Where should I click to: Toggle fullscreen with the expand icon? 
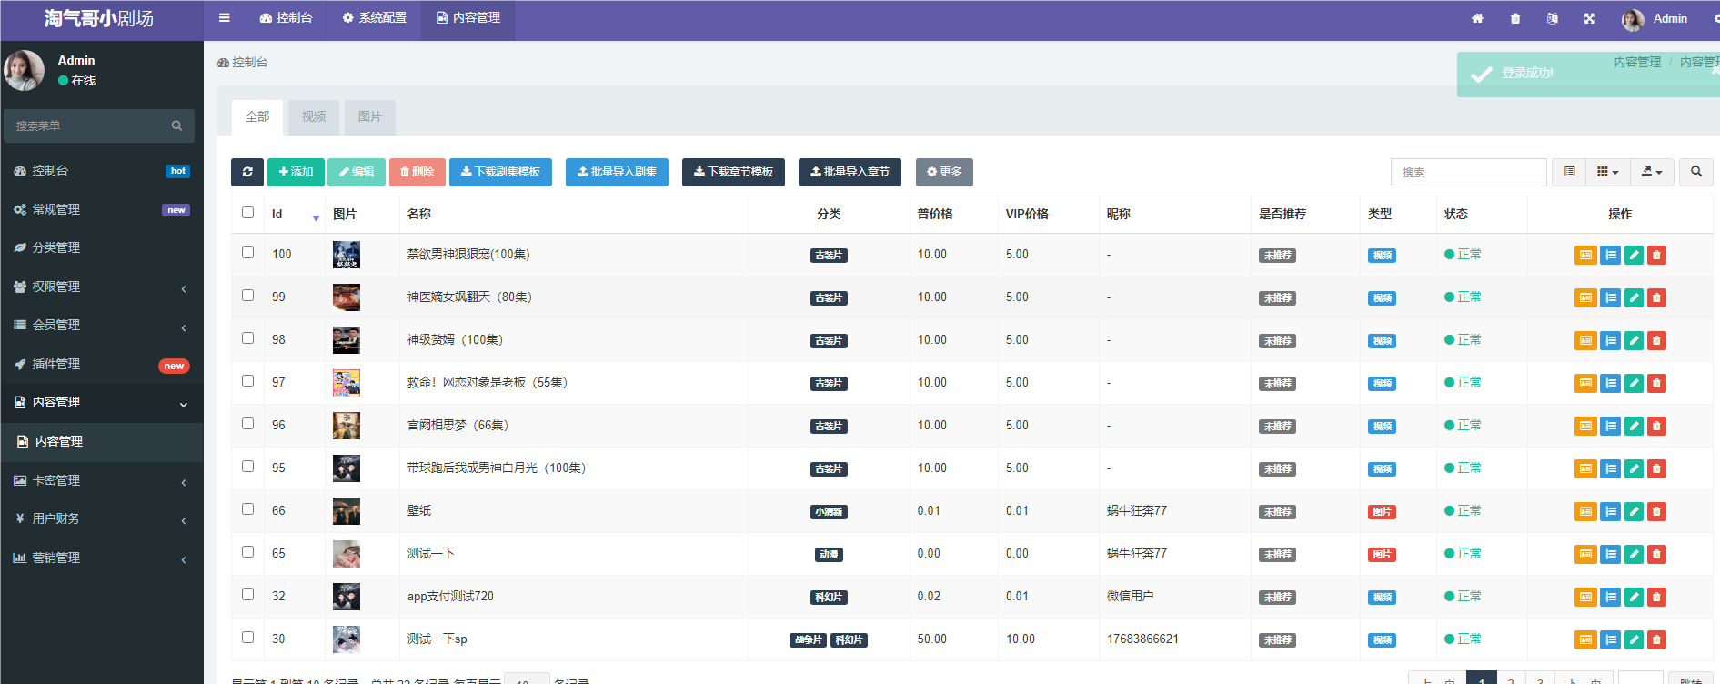[x=1589, y=18]
